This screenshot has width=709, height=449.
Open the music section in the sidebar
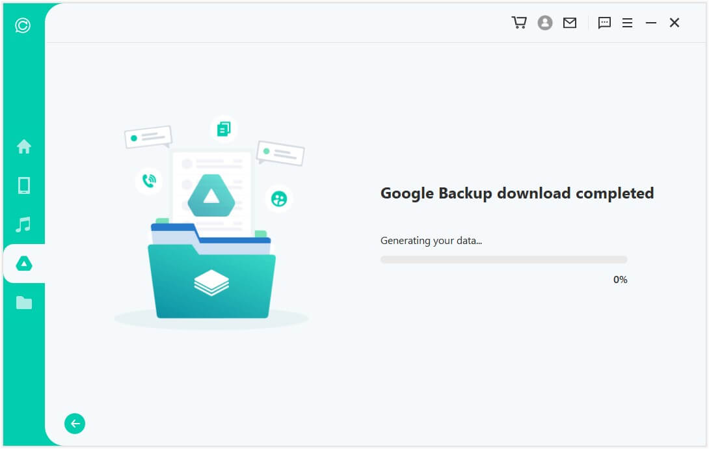23,224
